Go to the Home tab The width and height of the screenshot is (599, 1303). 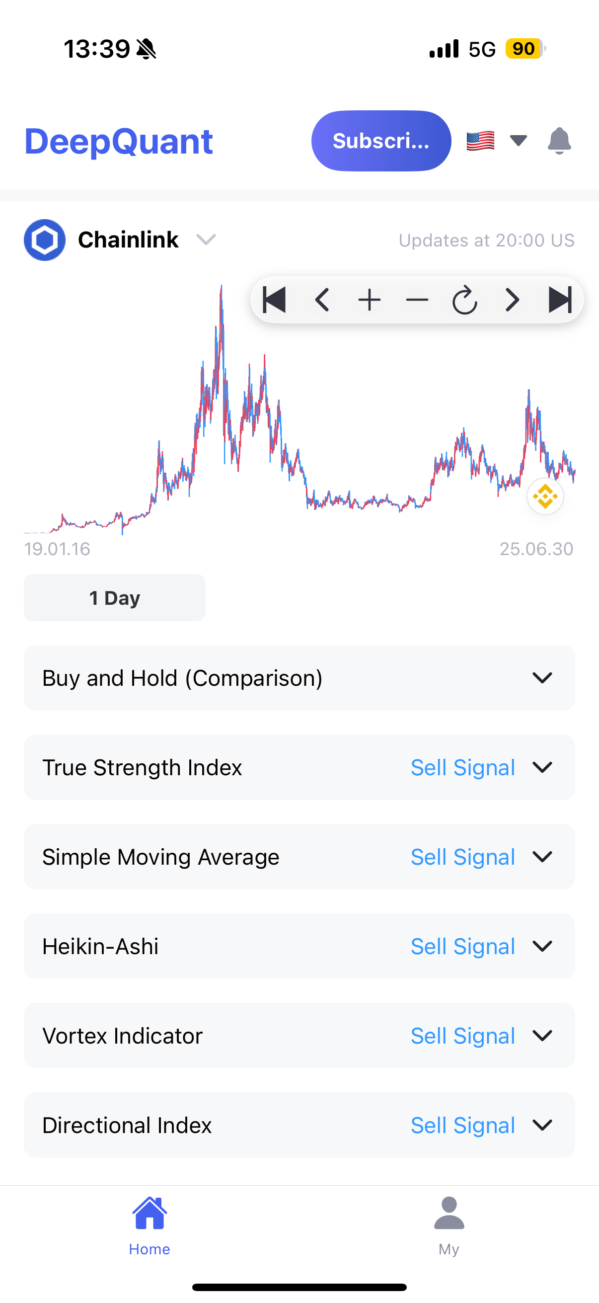coord(149,1226)
